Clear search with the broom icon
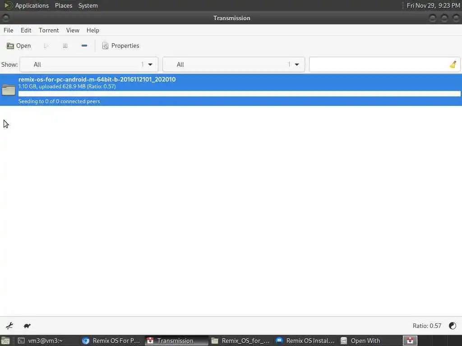 click(453, 64)
